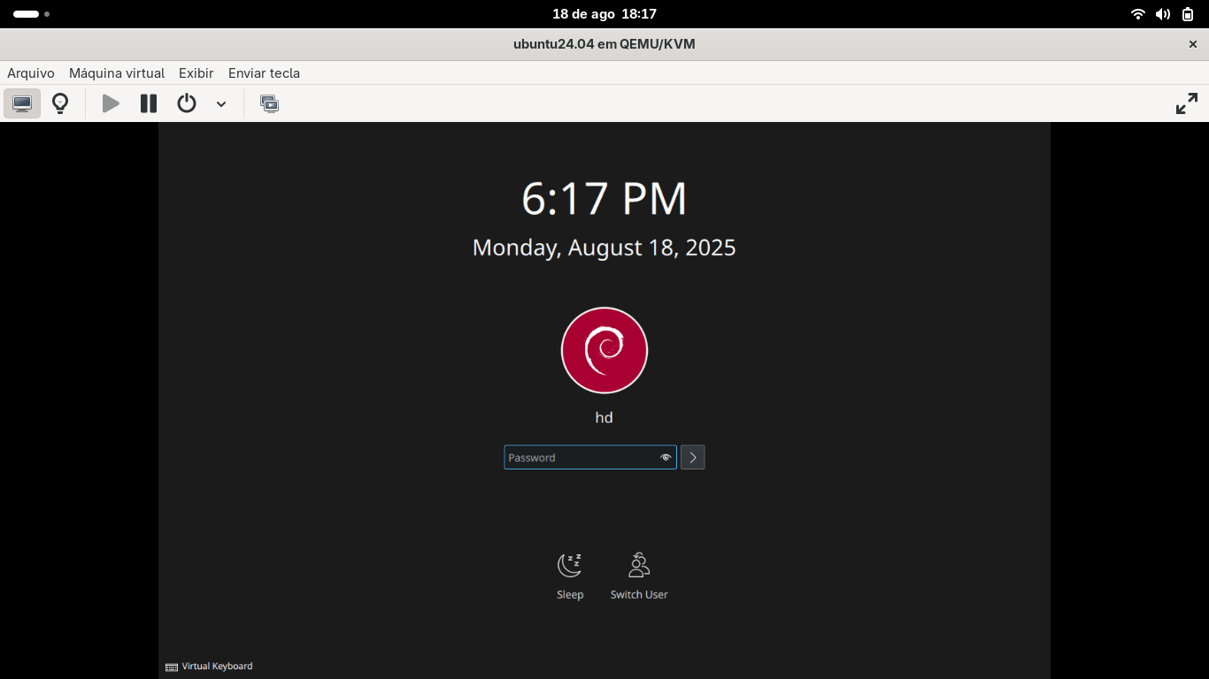This screenshot has height=679, width=1209.
Task: Click Switch User
Action: coord(639,576)
